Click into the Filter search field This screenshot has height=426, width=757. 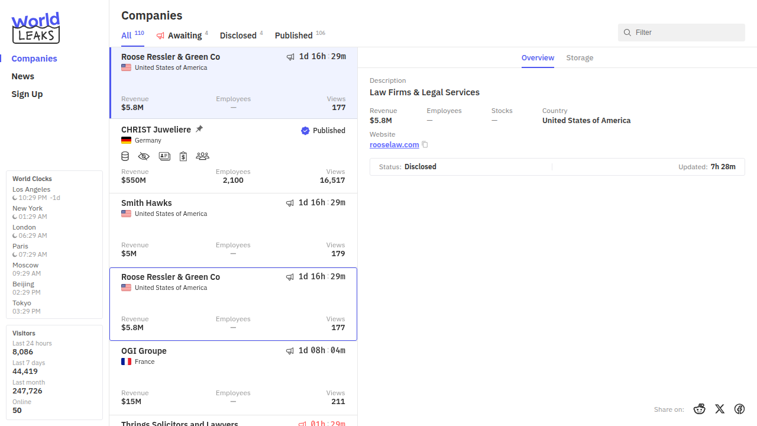click(686, 33)
